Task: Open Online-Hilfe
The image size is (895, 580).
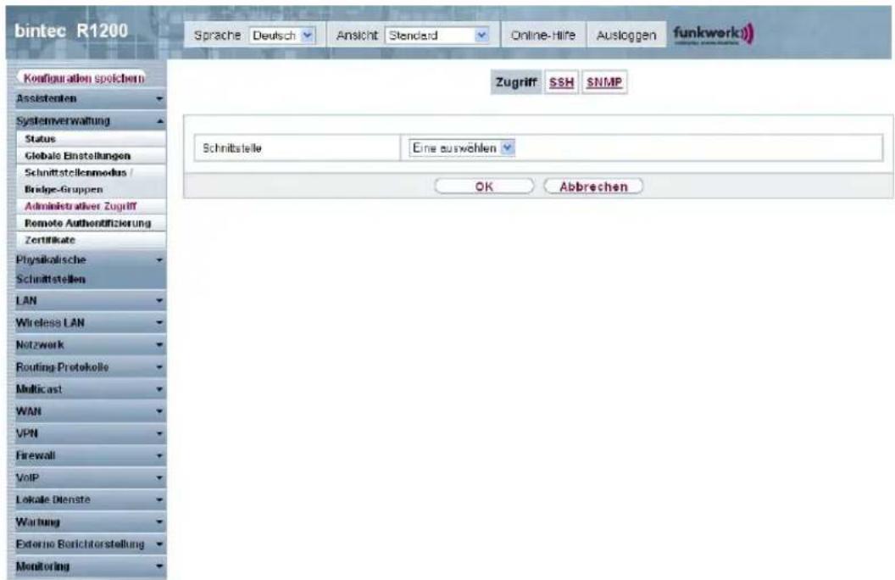Action: coord(542,36)
